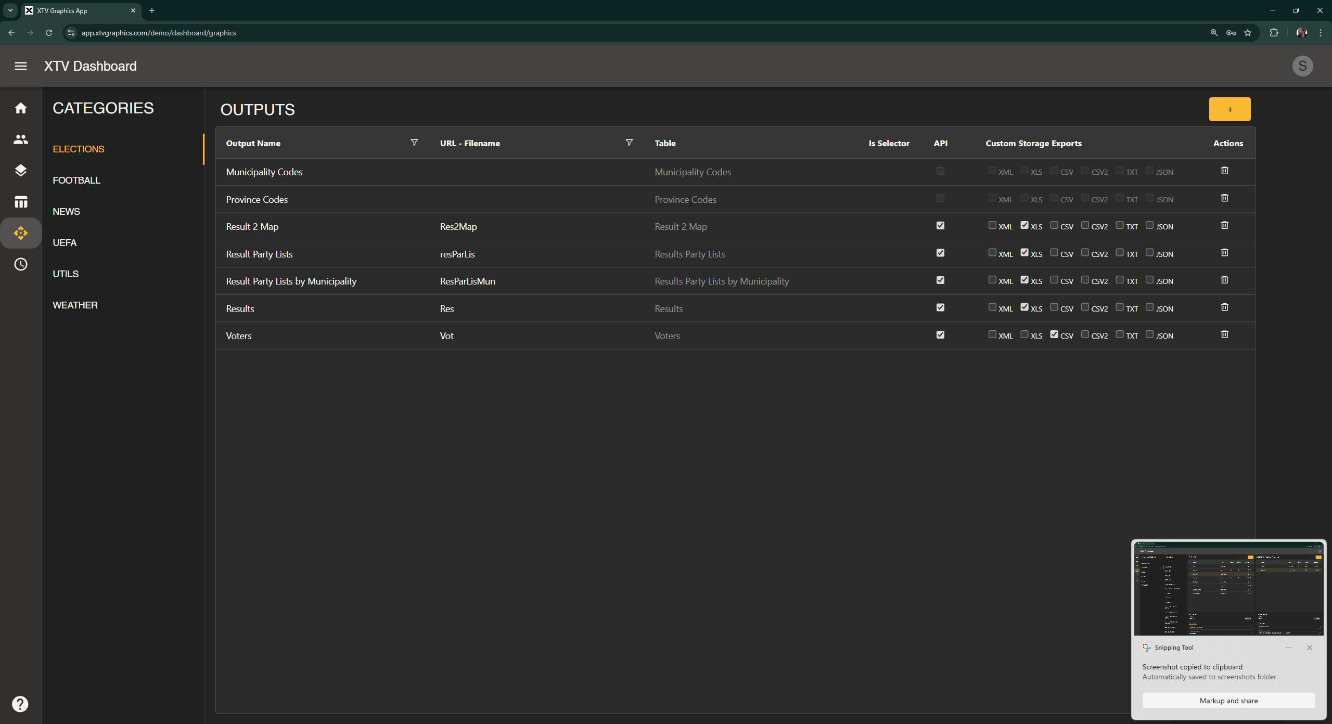
Task: Select the Users icon in the sidebar
Action: (21, 139)
